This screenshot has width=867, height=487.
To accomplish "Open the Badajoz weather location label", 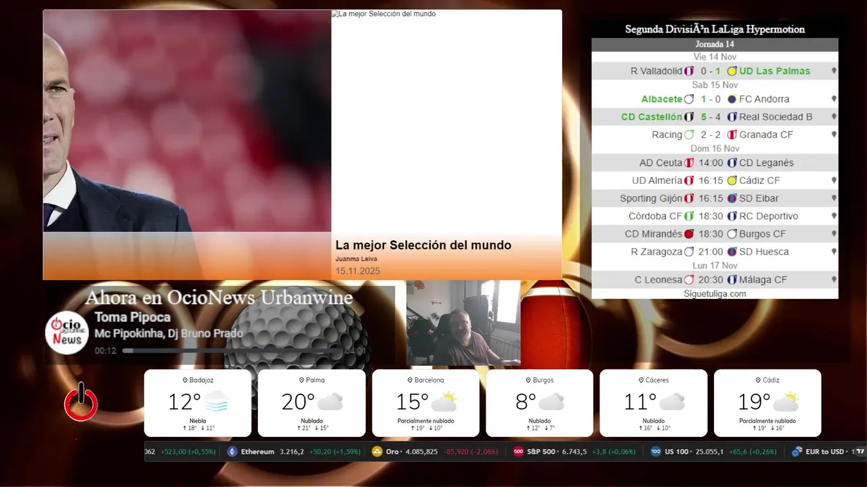I will pos(198,380).
